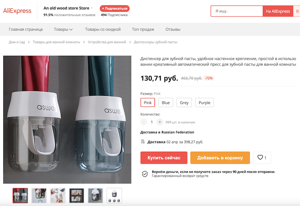Choose the Purple variant
Image resolution: width=300 pixels, height=206 pixels.
pos(204,103)
